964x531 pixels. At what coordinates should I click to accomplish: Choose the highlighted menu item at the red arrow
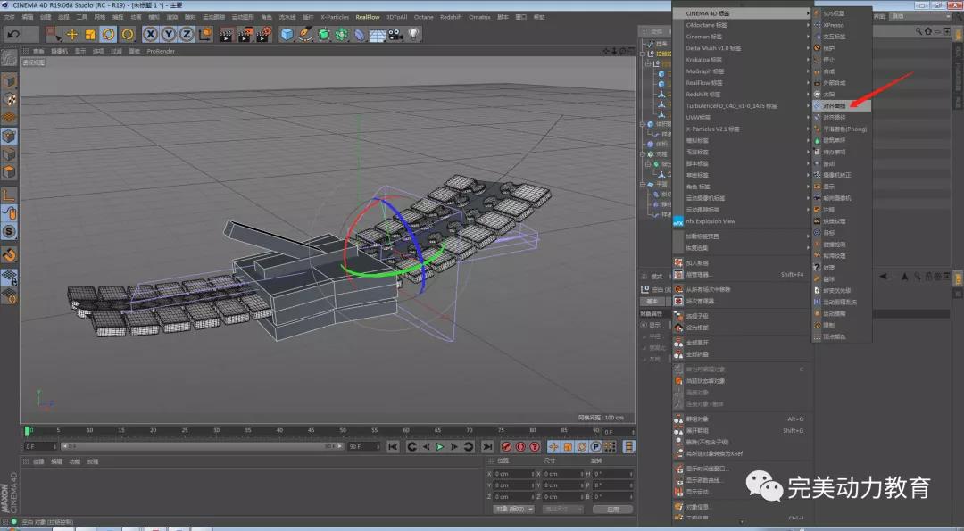(834, 105)
